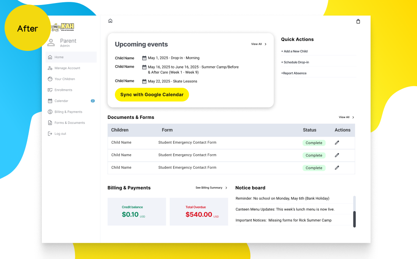
Task: Open Home in the sidebar menu
Action: click(71, 57)
